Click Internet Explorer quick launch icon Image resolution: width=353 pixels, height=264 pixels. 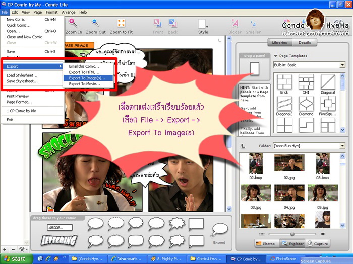[48, 259]
